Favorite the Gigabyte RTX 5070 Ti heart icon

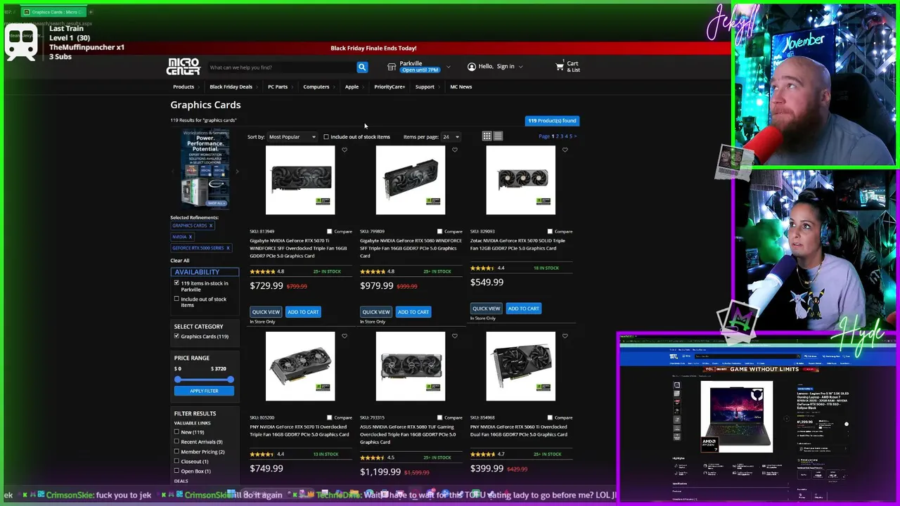pos(345,150)
